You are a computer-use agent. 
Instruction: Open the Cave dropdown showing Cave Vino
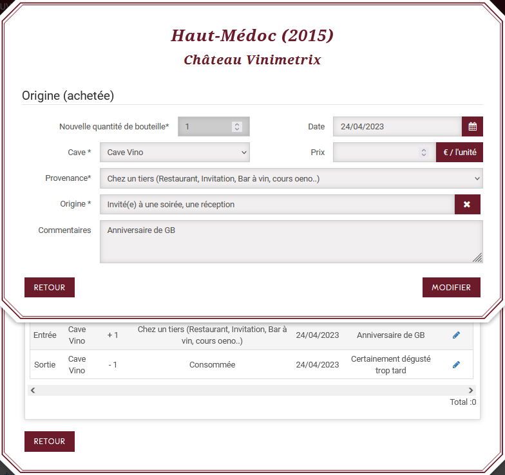pyautogui.click(x=175, y=153)
